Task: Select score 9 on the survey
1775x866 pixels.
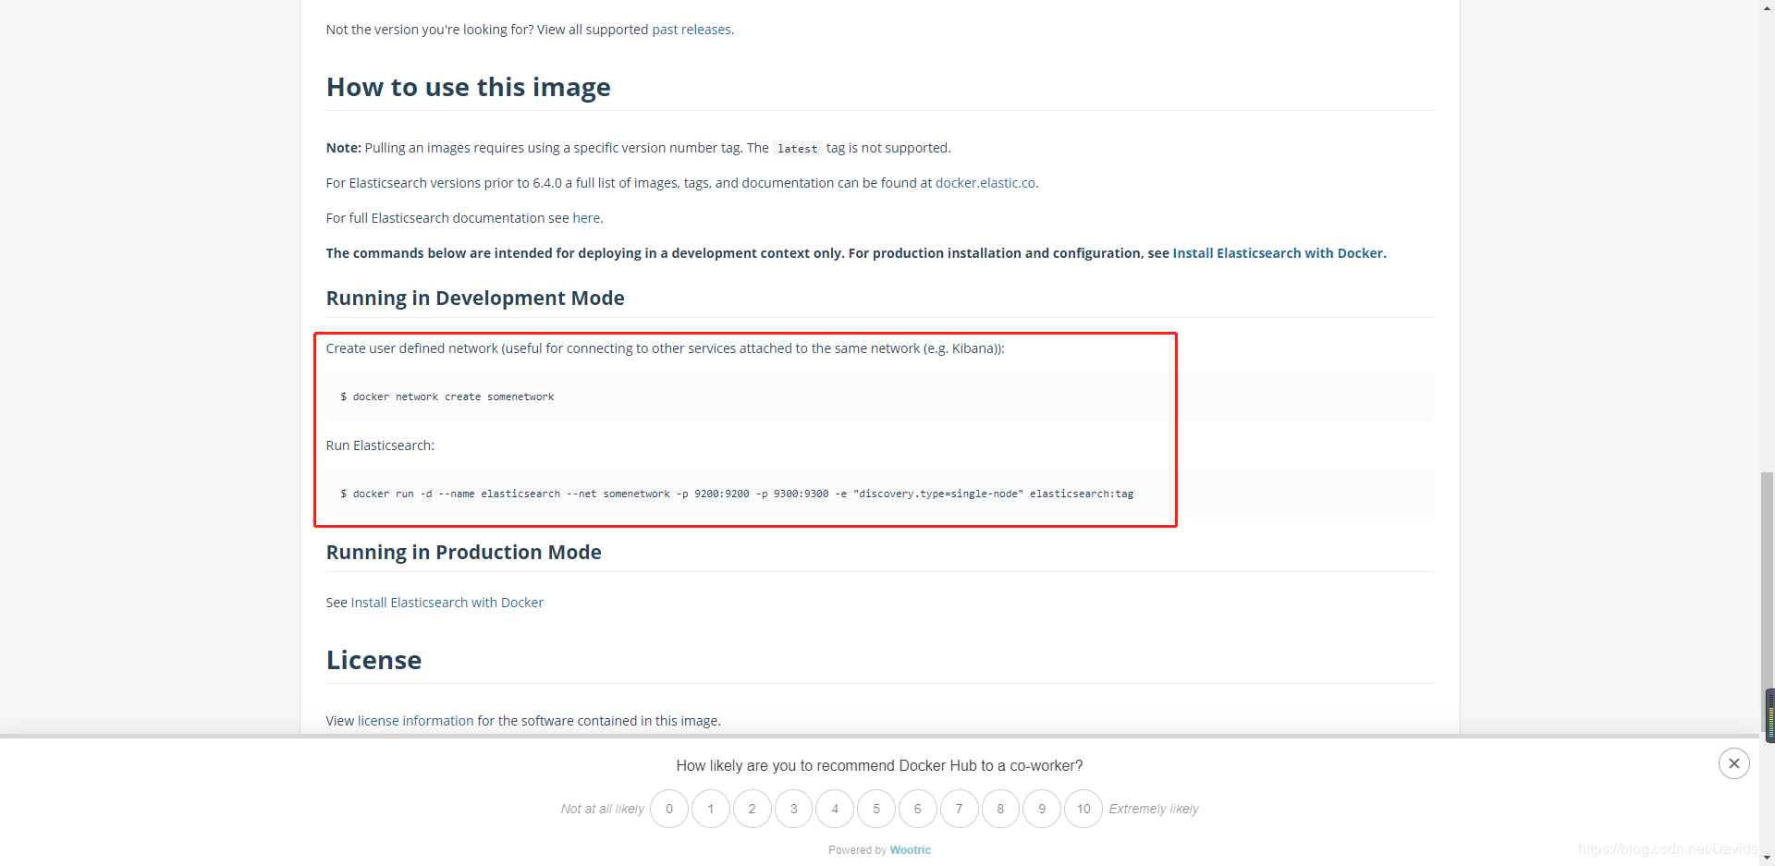Action: 1042,808
